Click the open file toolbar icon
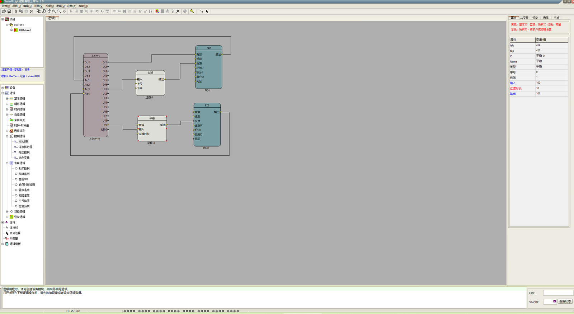The width and height of the screenshot is (574, 314). click(x=4, y=11)
